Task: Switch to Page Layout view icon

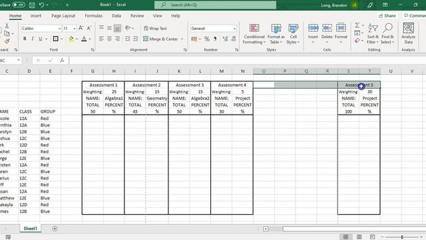Action: 359,237
